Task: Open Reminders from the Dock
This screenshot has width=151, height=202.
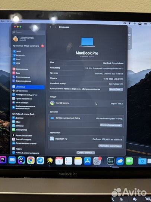Action: (69, 161)
